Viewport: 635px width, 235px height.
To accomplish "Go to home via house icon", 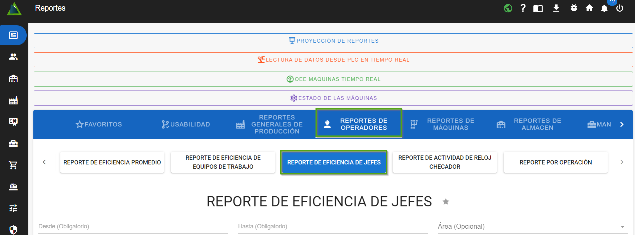I will pos(589,8).
